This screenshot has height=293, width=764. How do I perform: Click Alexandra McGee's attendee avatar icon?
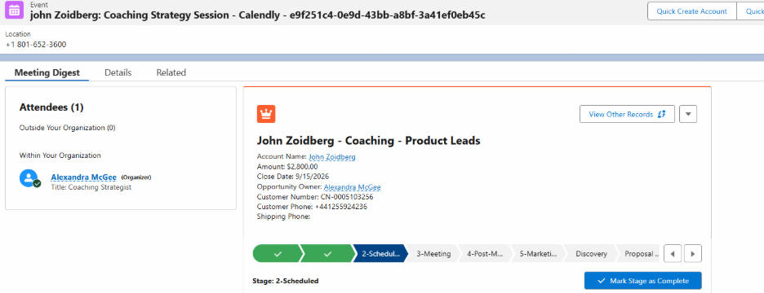tap(29, 178)
